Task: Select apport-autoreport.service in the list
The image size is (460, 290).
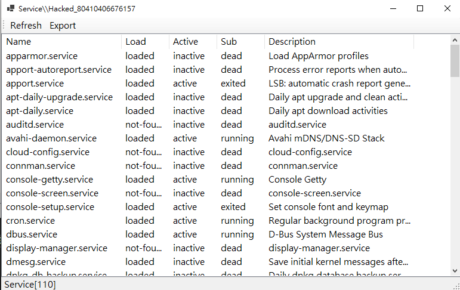Action: pyautogui.click(x=58, y=70)
